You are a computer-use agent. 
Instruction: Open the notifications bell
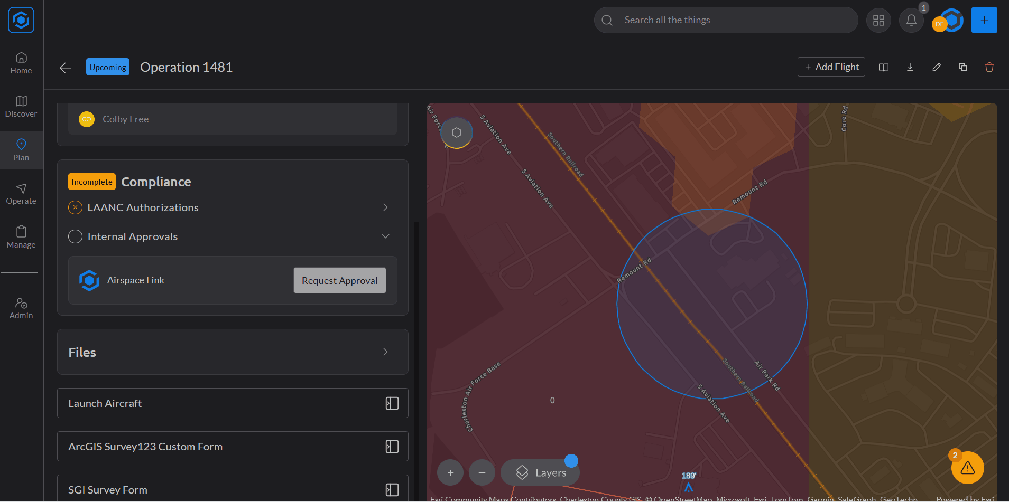pyautogui.click(x=911, y=21)
